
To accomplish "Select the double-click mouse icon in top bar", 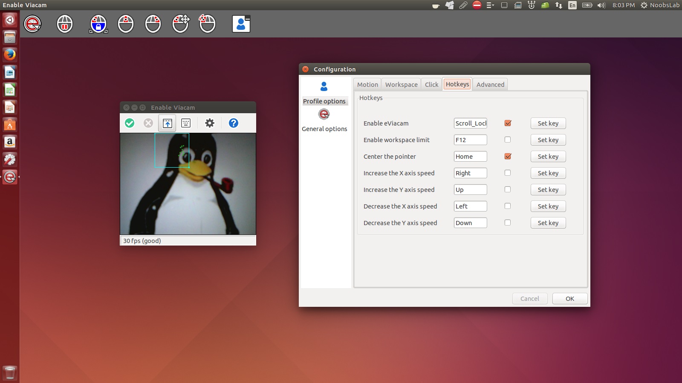I will (208, 24).
